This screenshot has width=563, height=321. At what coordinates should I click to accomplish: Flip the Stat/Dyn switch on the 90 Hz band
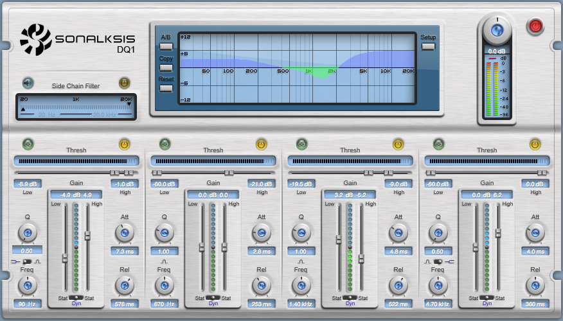coord(76,297)
